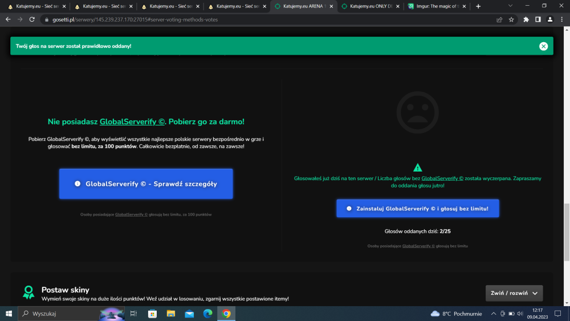Open Mail app from taskbar

(x=189, y=314)
